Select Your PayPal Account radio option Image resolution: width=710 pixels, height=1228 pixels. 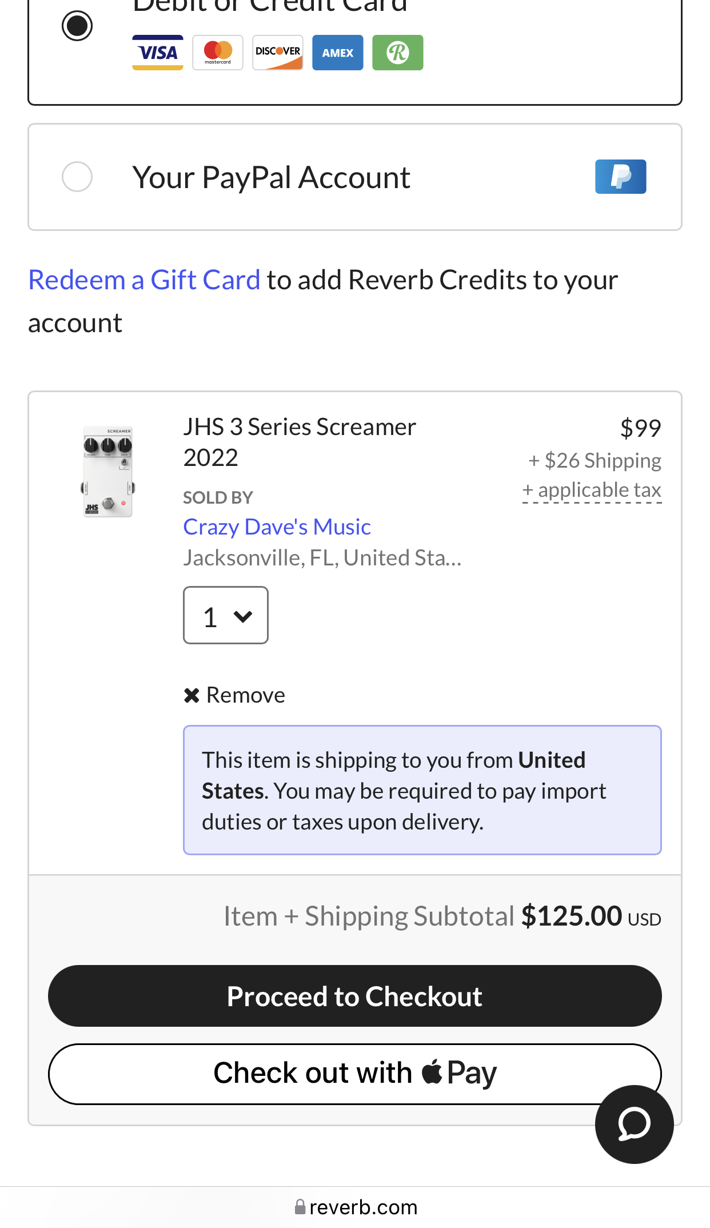coord(77,177)
